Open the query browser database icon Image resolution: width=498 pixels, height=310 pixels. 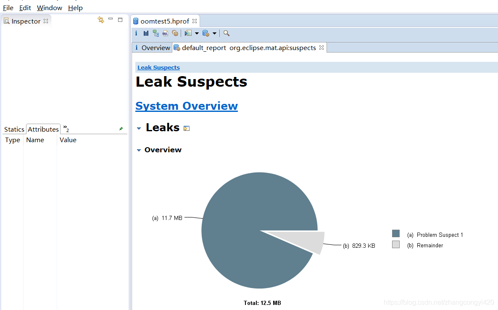pos(206,33)
